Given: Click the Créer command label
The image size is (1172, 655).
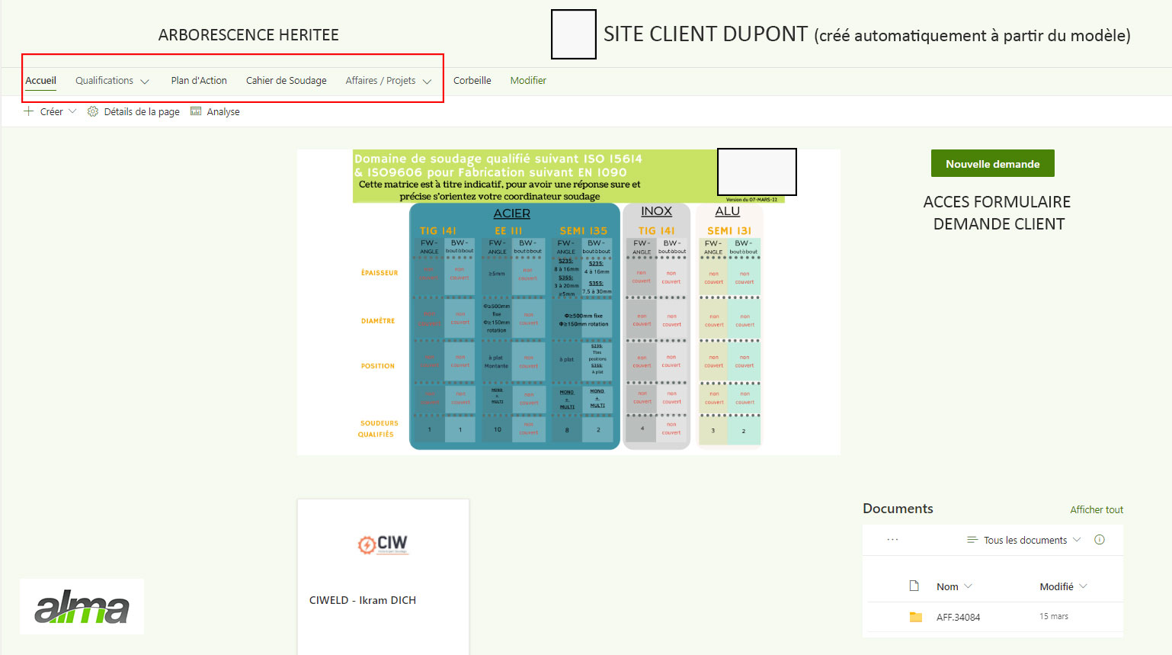Looking at the screenshot, I should tap(51, 112).
